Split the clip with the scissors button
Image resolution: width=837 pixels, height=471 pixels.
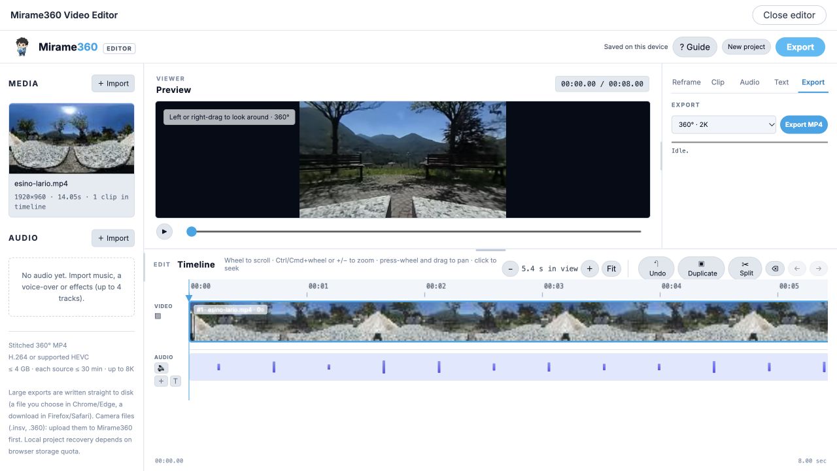(x=745, y=268)
